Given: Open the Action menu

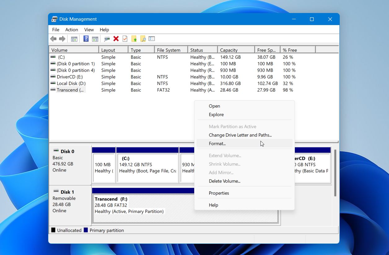Looking at the screenshot, I should coord(72,30).
